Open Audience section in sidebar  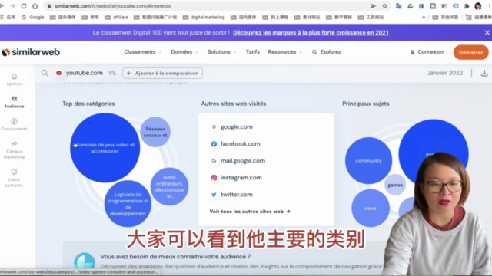click(14, 102)
